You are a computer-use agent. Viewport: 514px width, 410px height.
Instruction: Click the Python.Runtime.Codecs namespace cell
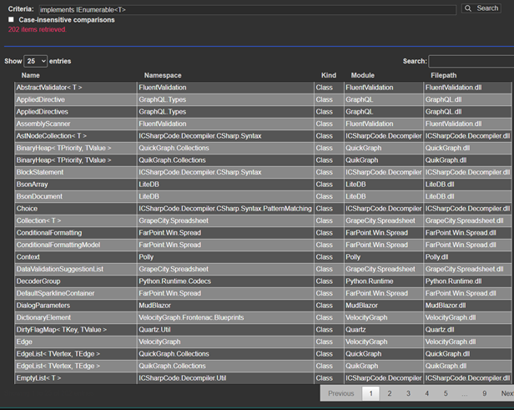click(225, 281)
